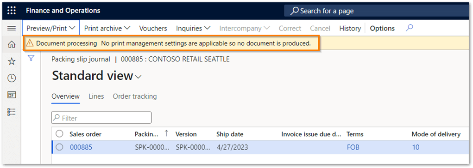Expand the navigation pane hamburger menu

(12, 29)
